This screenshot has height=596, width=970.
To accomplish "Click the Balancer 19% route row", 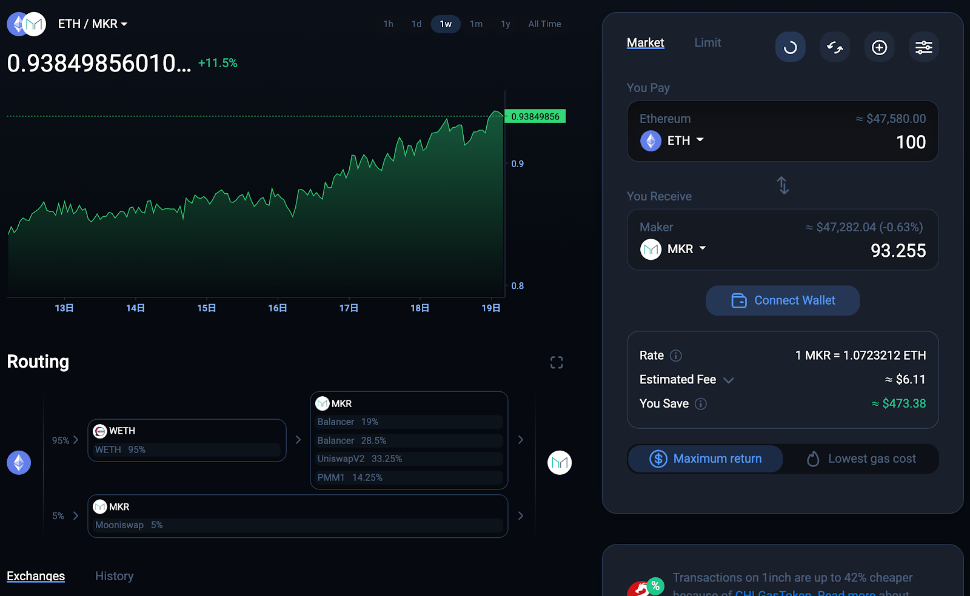I will [409, 422].
